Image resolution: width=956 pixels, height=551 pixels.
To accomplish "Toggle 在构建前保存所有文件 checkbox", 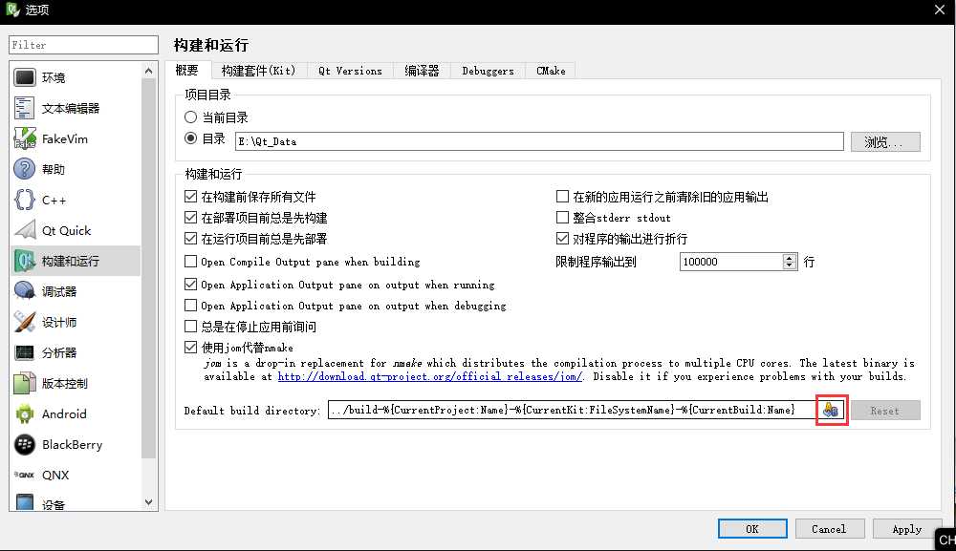I will click(191, 197).
